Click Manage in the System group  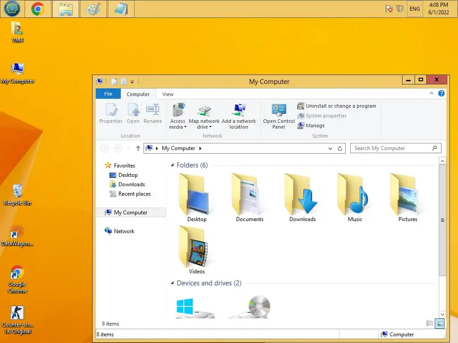point(311,125)
